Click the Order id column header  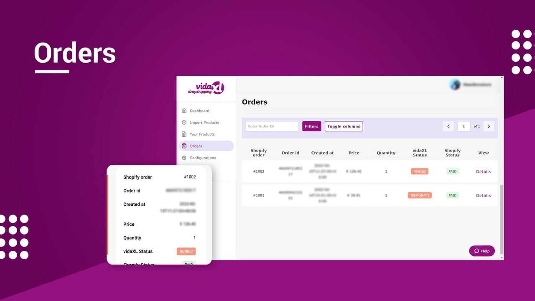[290, 153]
